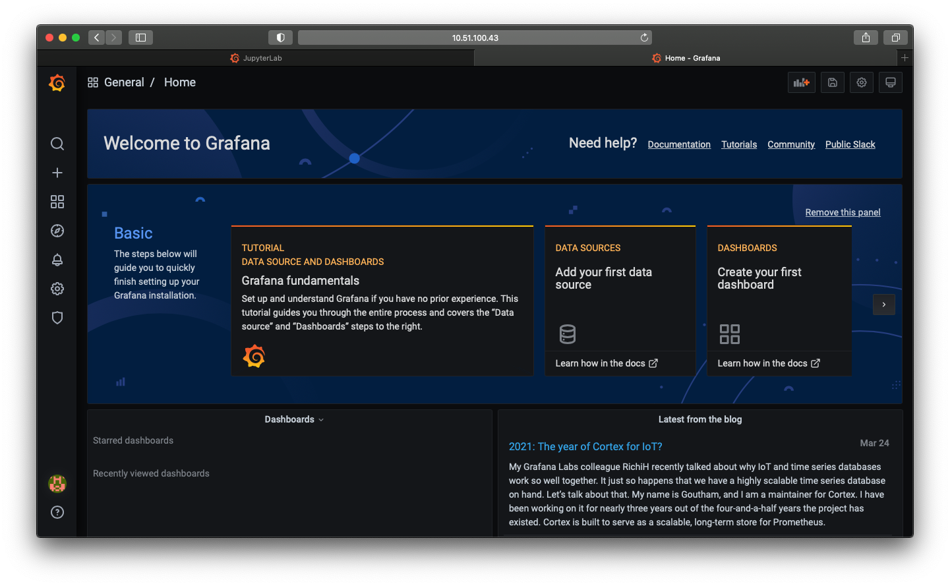
Task: Open Learn how in the docs for data sources
Action: point(607,363)
